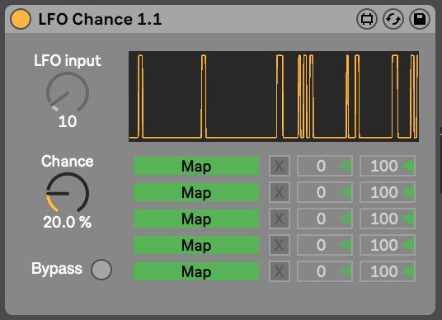Click the hot-swap presets icon
Viewport: 442px width, 320px height.
[393, 19]
